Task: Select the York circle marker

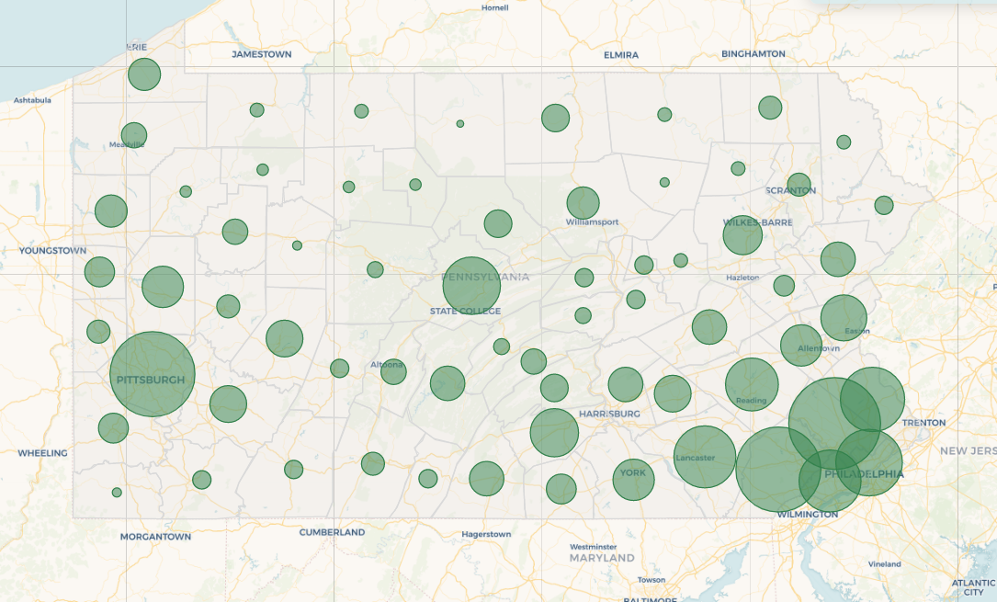Action: [633, 479]
